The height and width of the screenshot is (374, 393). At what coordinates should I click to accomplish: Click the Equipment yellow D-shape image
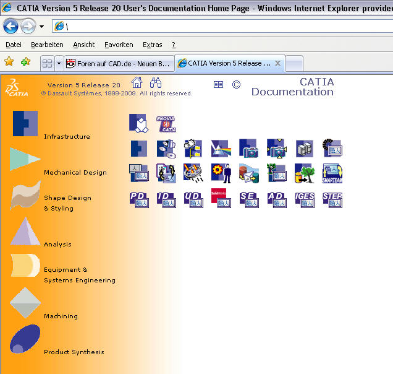click(x=25, y=265)
